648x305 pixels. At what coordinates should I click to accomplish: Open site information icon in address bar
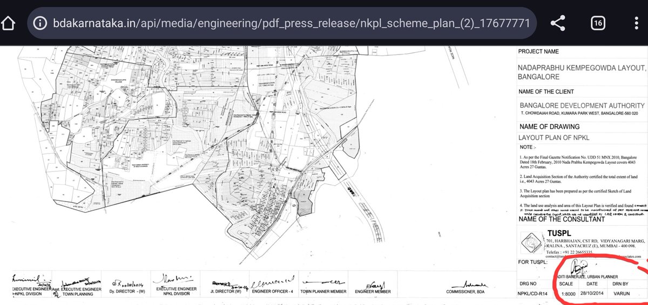[39, 23]
